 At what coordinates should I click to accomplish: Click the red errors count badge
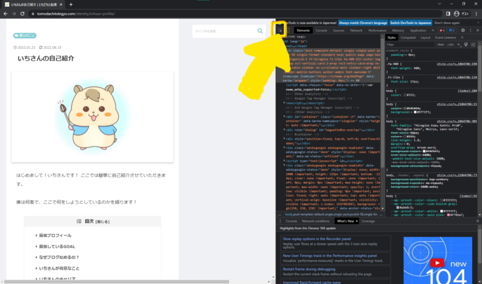pos(442,30)
